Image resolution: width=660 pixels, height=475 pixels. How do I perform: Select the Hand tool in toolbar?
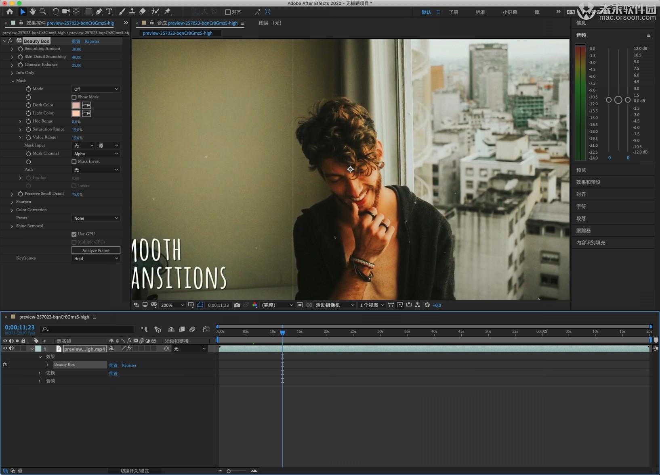pyautogui.click(x=32, y=12)
